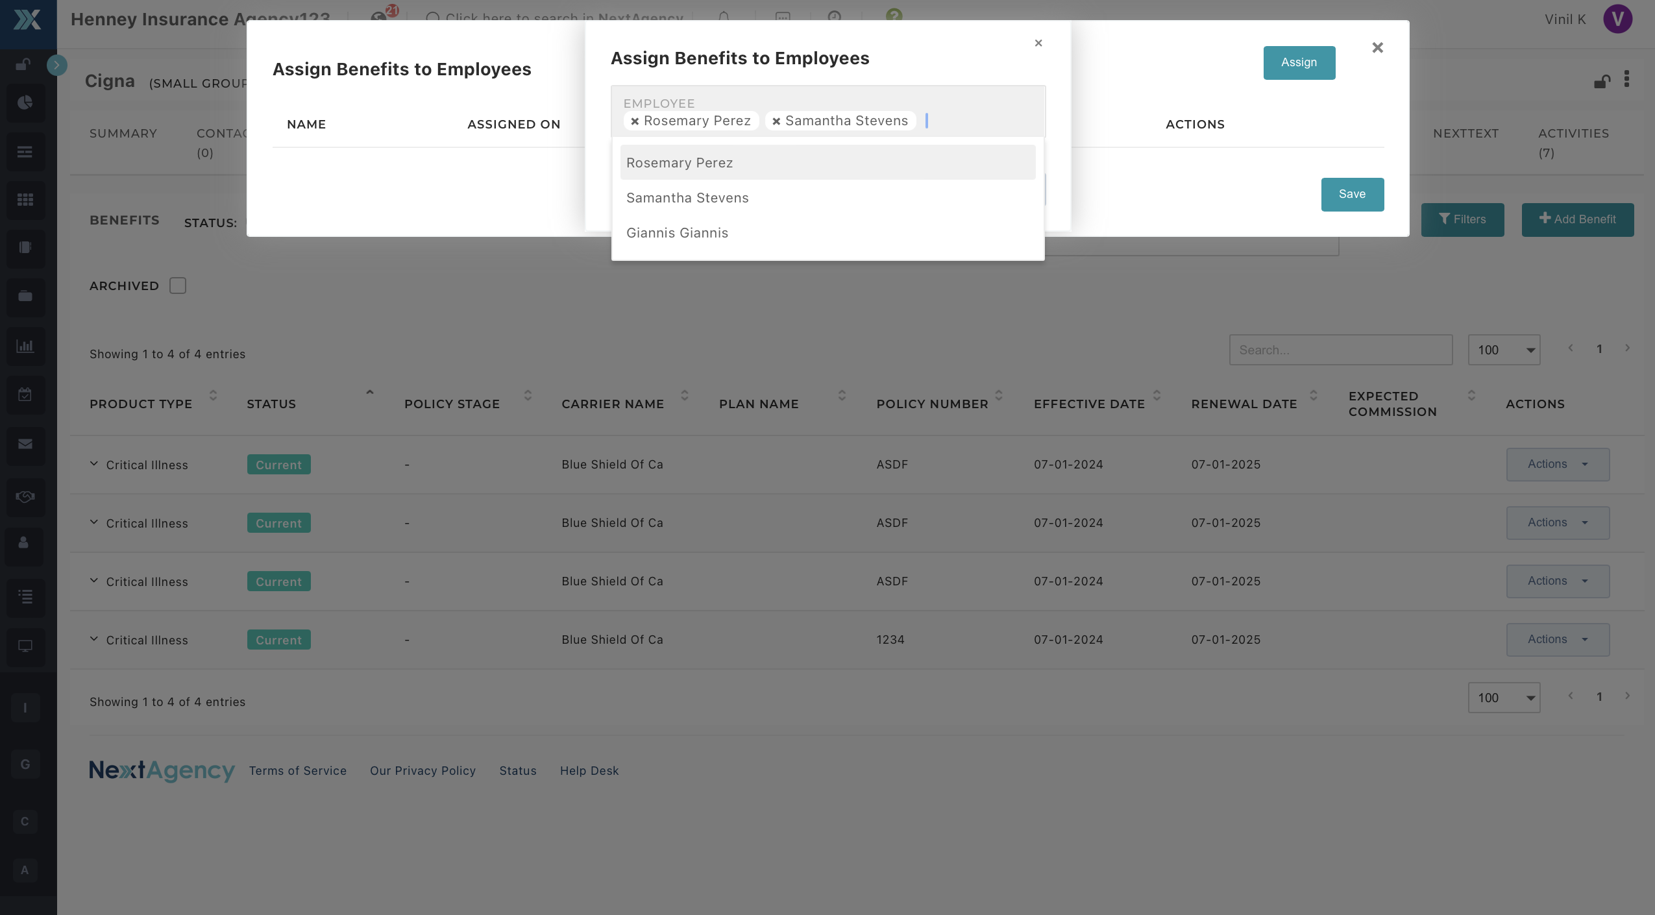Viewport: 1655px width, 915px height.
Task: Click the sidebar unlock padlock icon
Action: tap(23, 64)
